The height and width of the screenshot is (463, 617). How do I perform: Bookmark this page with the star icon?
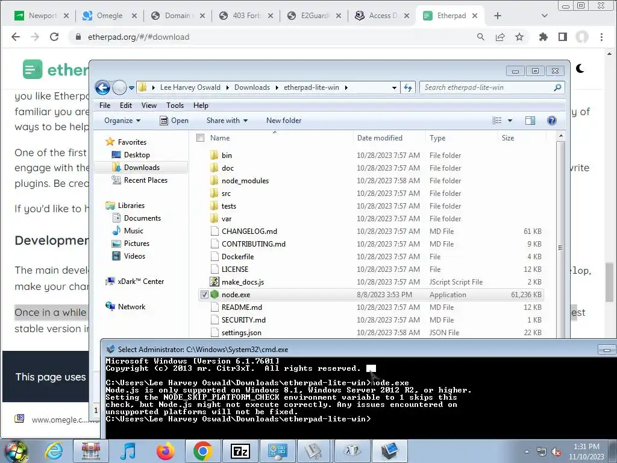pyautogui.click(x=519, y=37)
